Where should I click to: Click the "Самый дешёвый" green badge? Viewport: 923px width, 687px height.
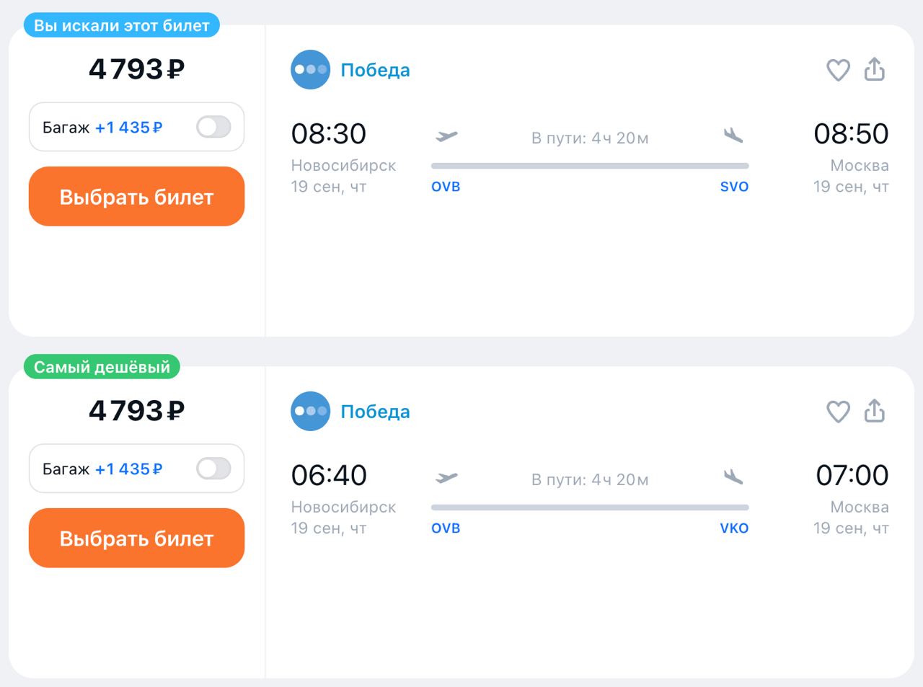102,367
